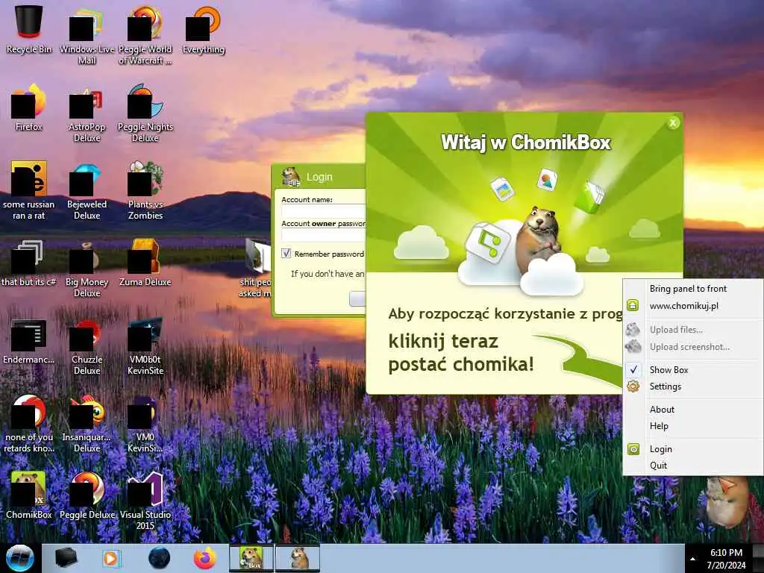The image size is (764, 573).
Task: Switch to the second hamster taskbar button
Action: (298, 558)
